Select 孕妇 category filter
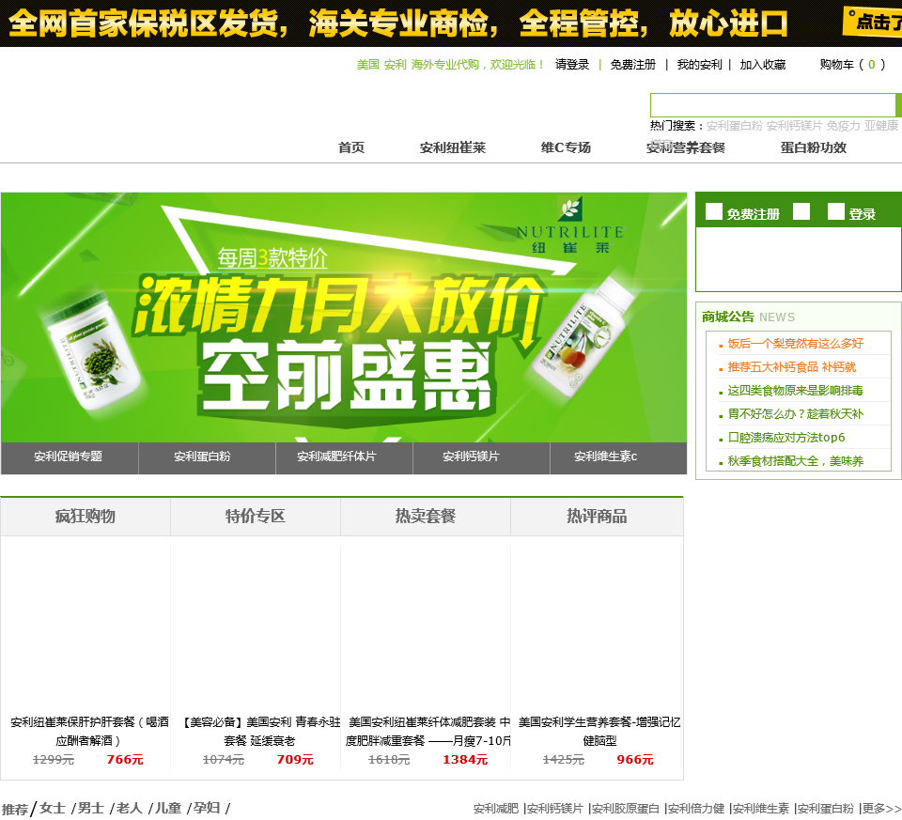Screen dimensions: 902x820 point(207,809)
